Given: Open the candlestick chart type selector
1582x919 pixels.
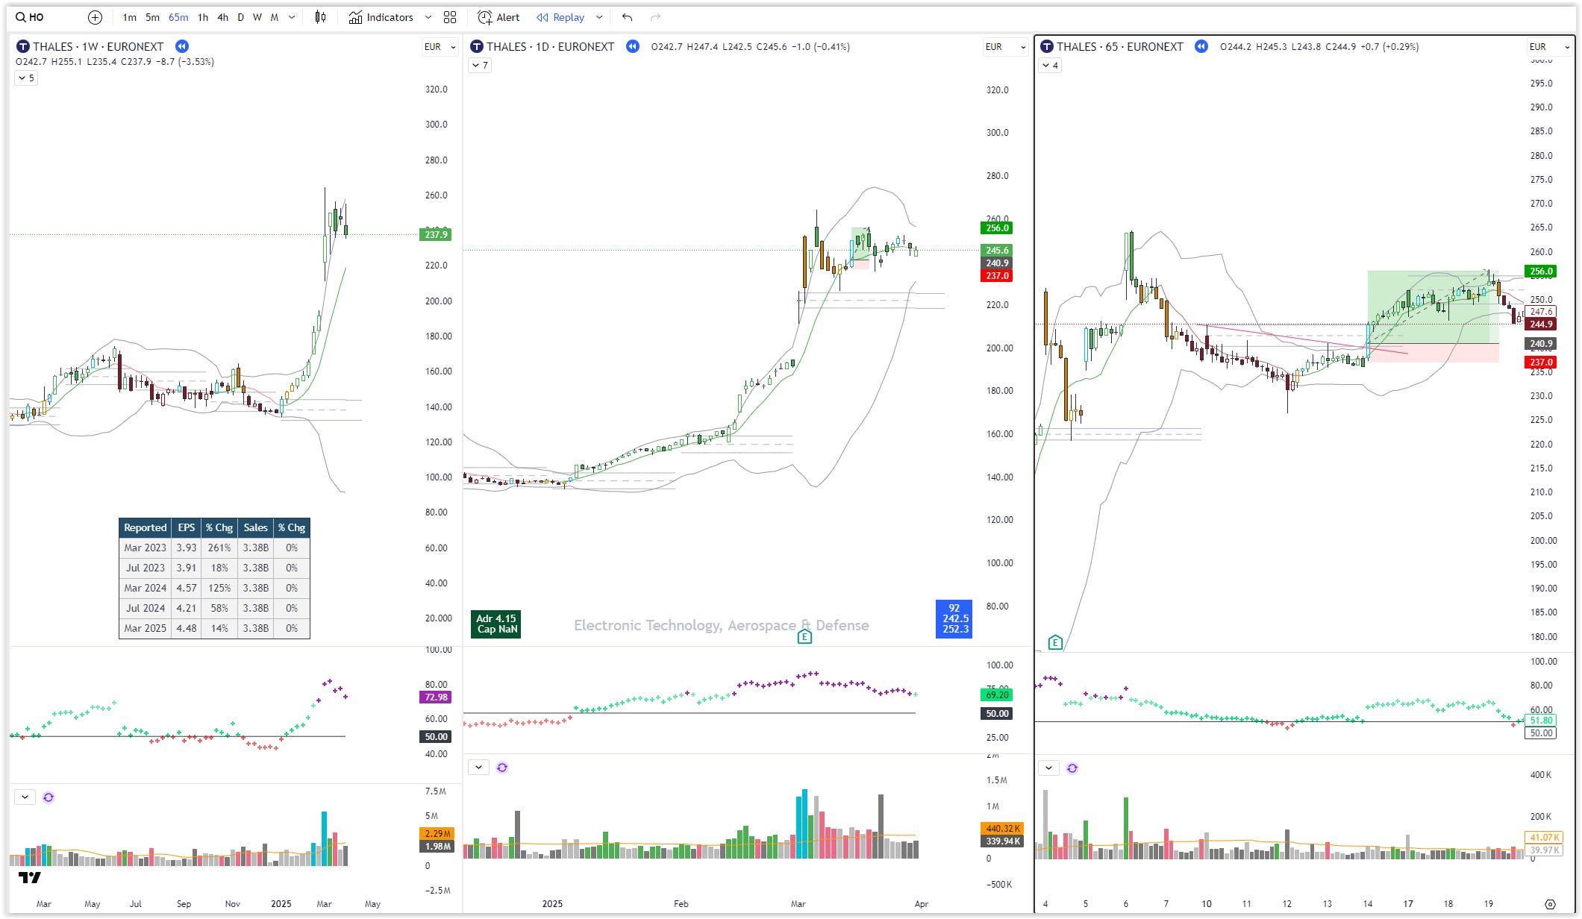Looking at the screenshot, I should [x=320, y=17].
